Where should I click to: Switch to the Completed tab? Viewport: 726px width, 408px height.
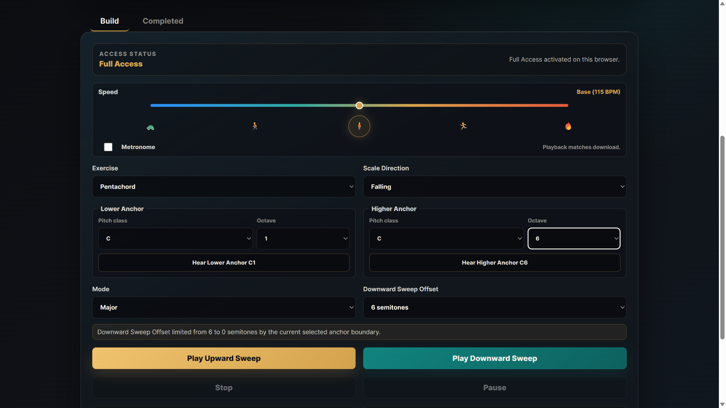163,21
